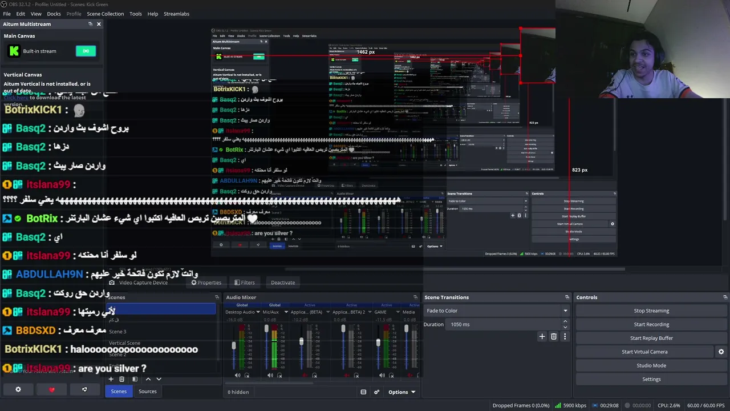Image resolution: width=730 pixels, height=411 pixels.
Task: Increase transition duration with the up arrow
Action: pos(565,321)
